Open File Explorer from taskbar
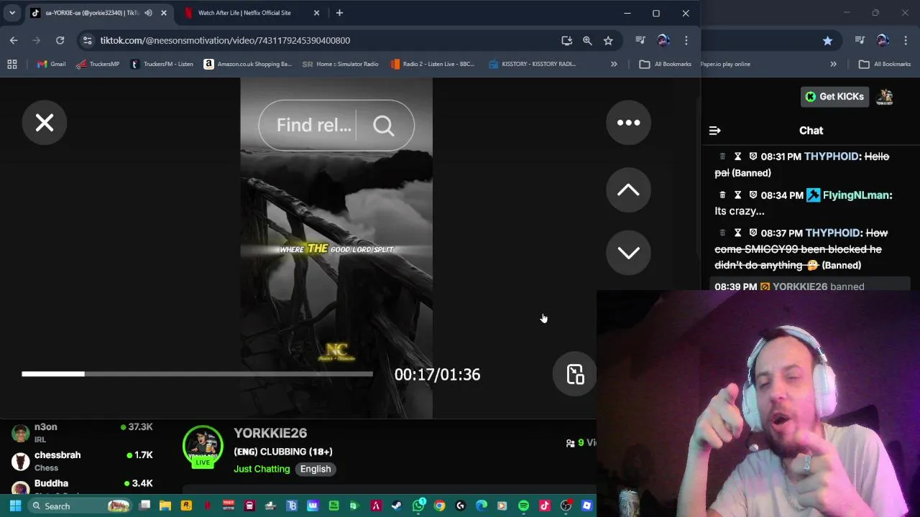920x517 pixels. point(165,506)
